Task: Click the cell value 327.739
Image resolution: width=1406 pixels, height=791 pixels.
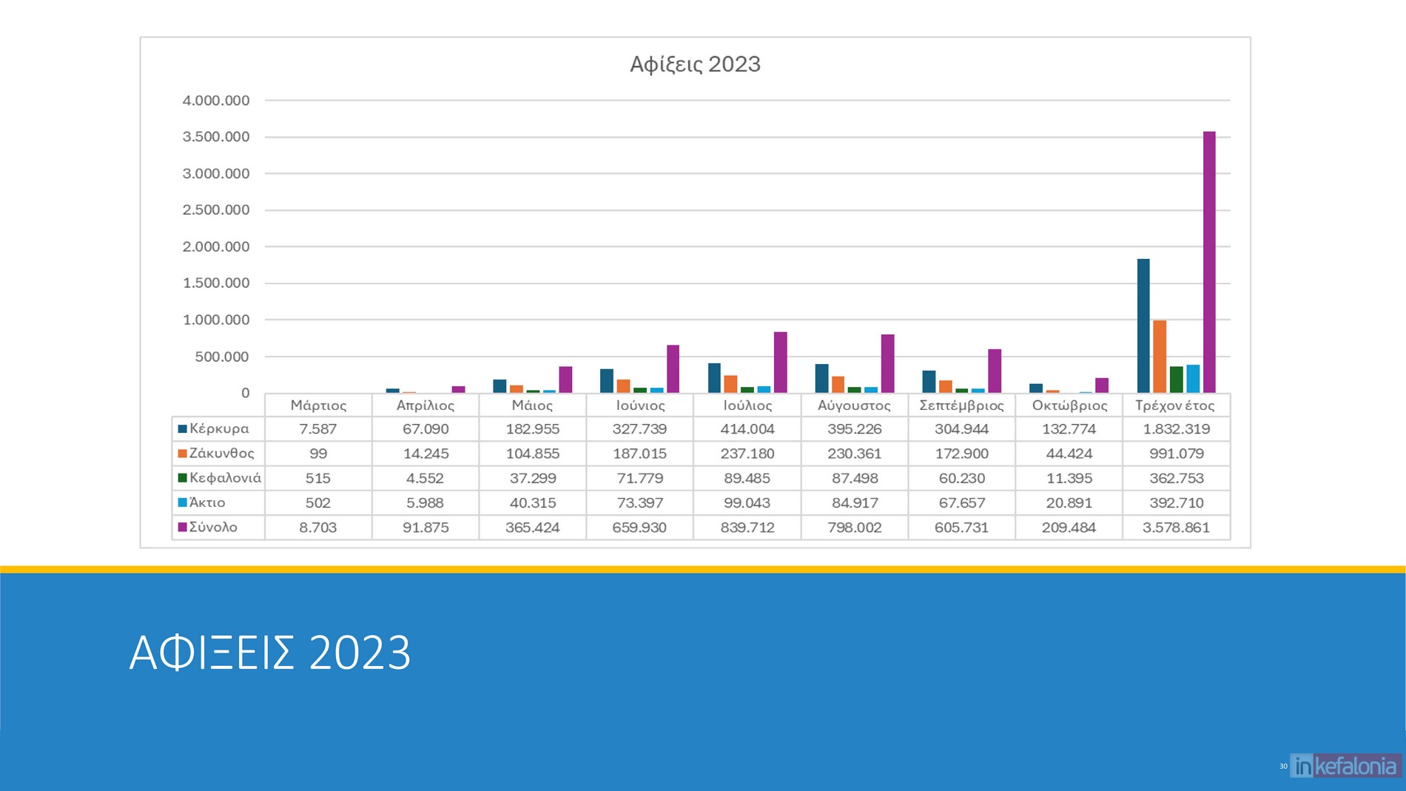Action: [x=640, y=429]
